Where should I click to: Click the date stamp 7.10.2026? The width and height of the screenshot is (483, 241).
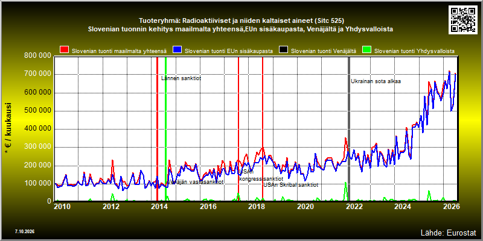pos(24,231)
